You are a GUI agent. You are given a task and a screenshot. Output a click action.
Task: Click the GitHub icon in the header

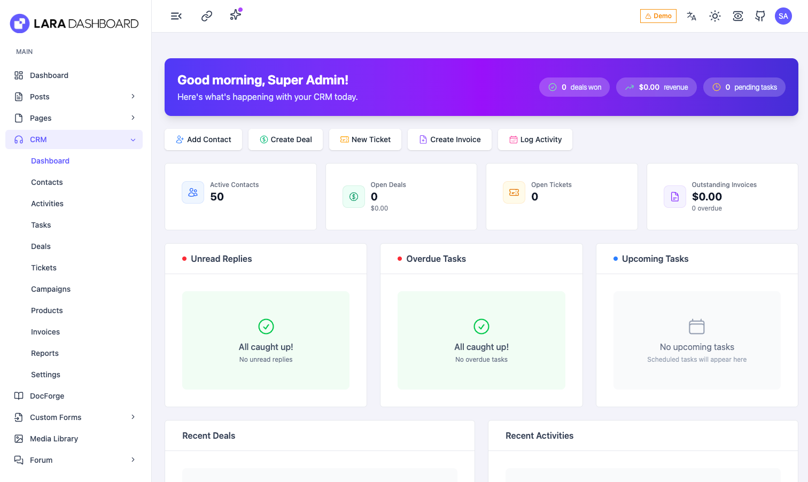760,16
